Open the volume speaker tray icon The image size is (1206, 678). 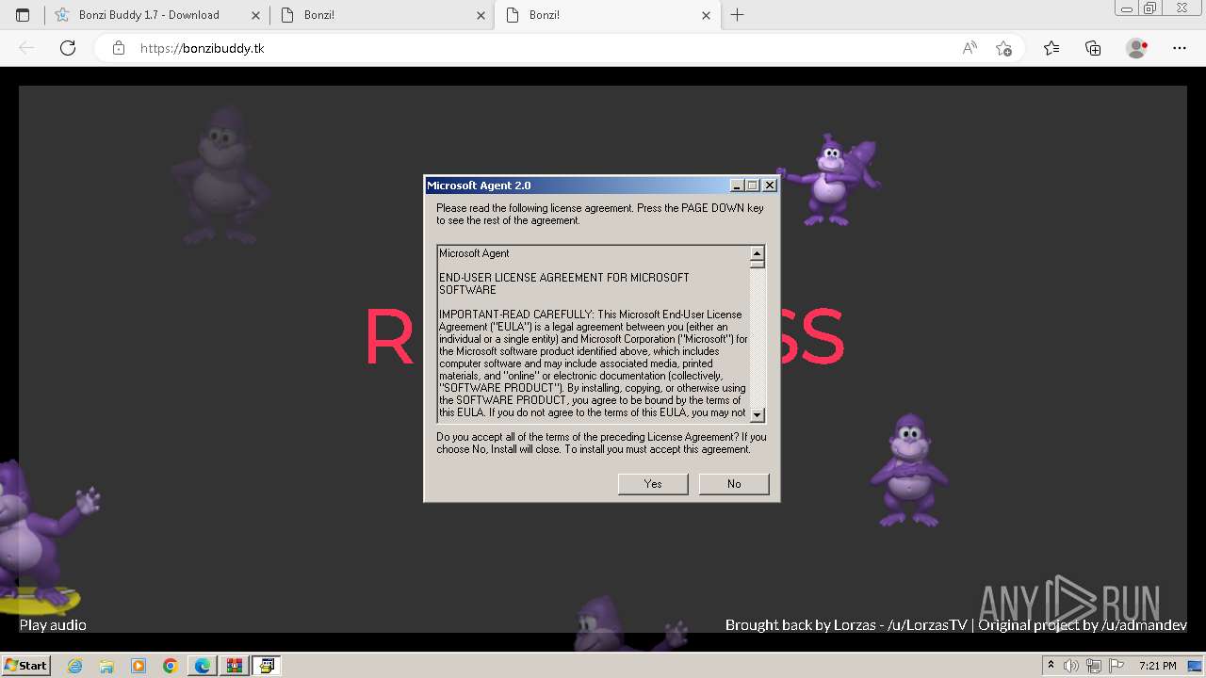[1071, 666]
